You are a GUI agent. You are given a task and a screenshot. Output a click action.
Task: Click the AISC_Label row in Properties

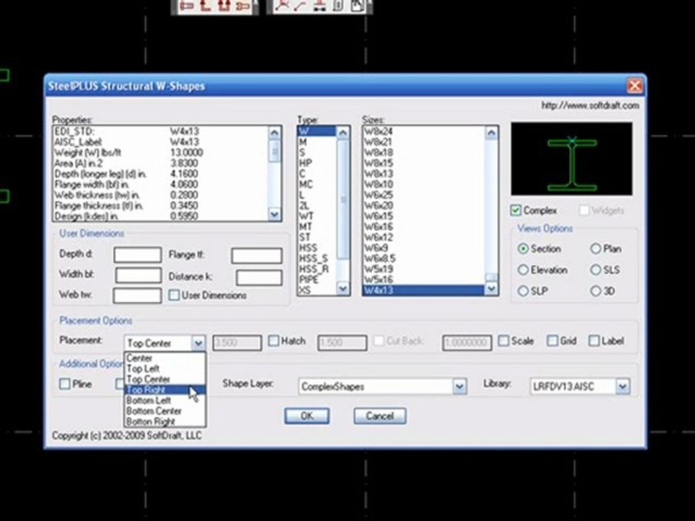(161, 142)
